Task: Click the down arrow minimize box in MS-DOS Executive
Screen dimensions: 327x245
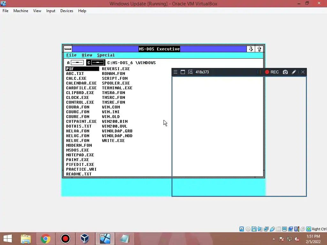Action: click(x=251, y=49)
